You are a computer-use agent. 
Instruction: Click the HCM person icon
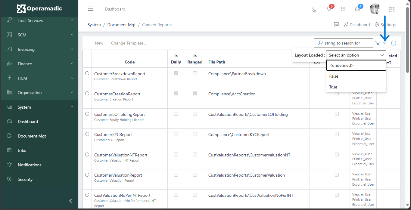pyautogui.click(x=9, y=78)
